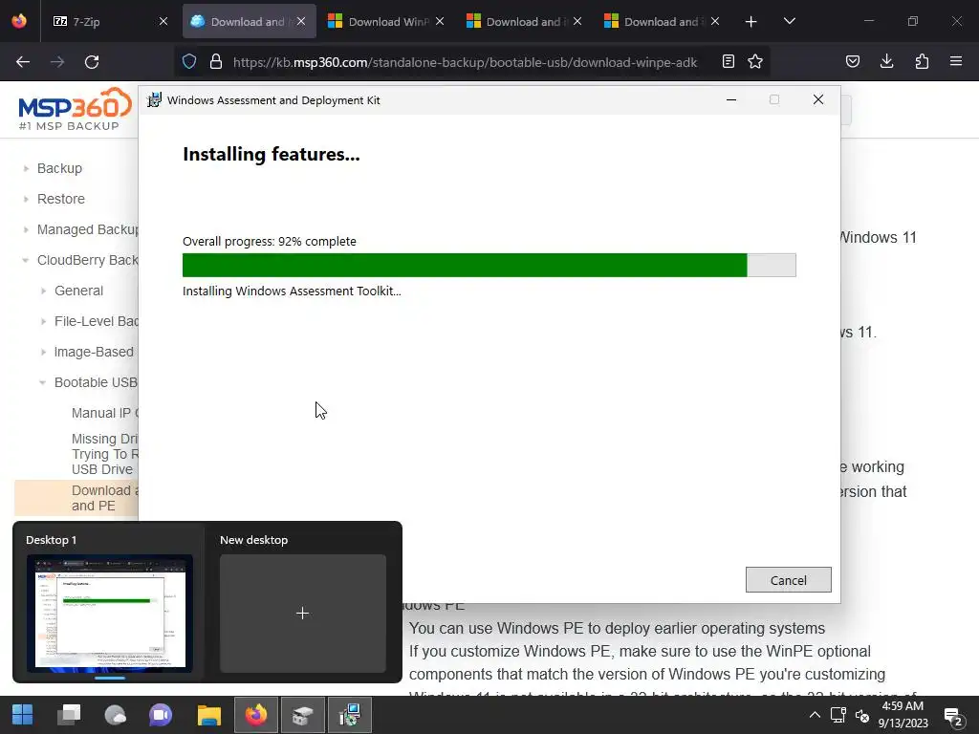The width and height of the screenshot is (979, 734).
Task: Expand the Image-Based subsection arrow
Action: (43, 352)
